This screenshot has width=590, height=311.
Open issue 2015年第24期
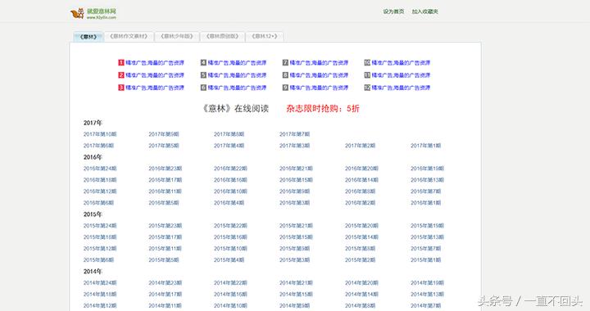click(x=100, y=226)
